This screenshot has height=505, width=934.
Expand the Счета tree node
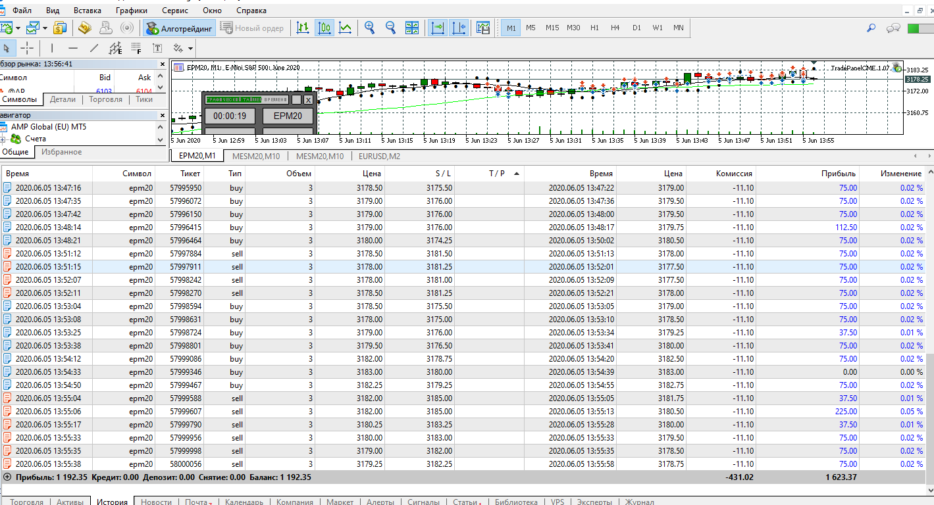[3, 139]
